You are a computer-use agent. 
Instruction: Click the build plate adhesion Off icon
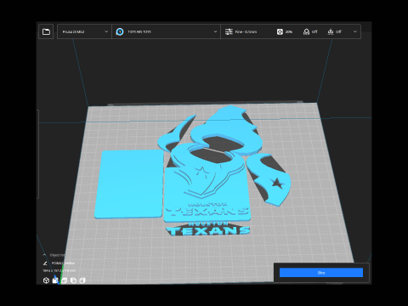click(331, 31)
